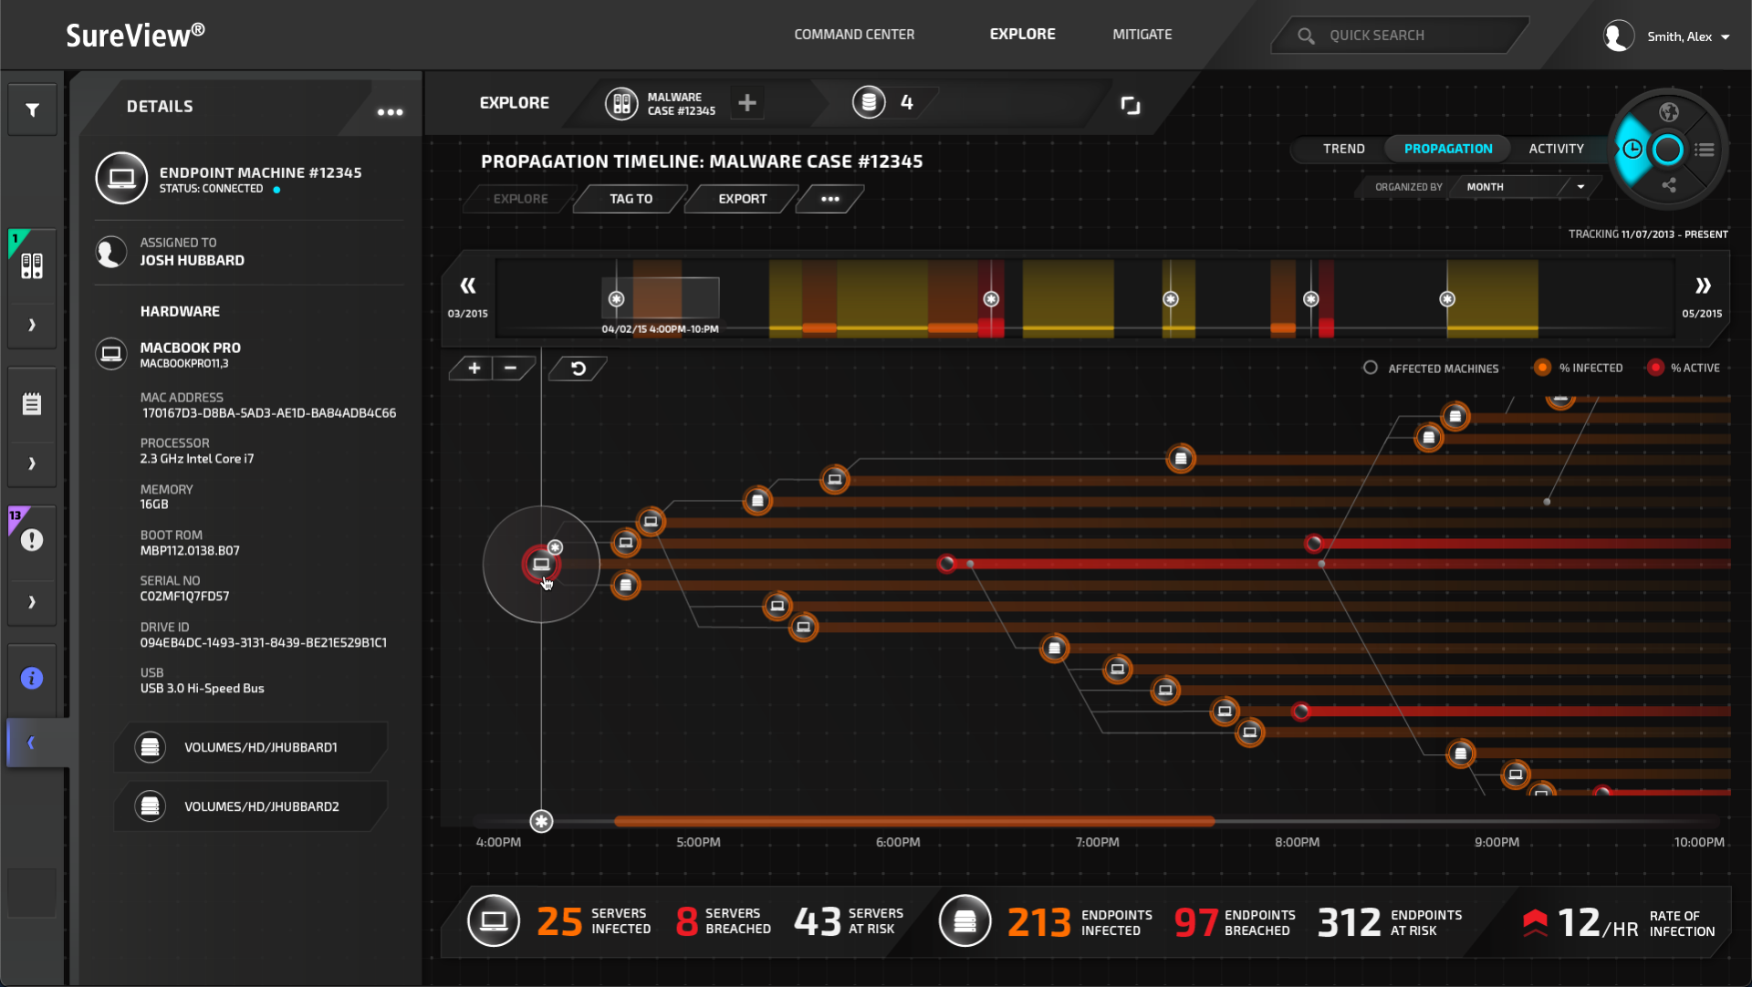Click the timeline slider handle near 4:00PM

(x=541, y=822)
